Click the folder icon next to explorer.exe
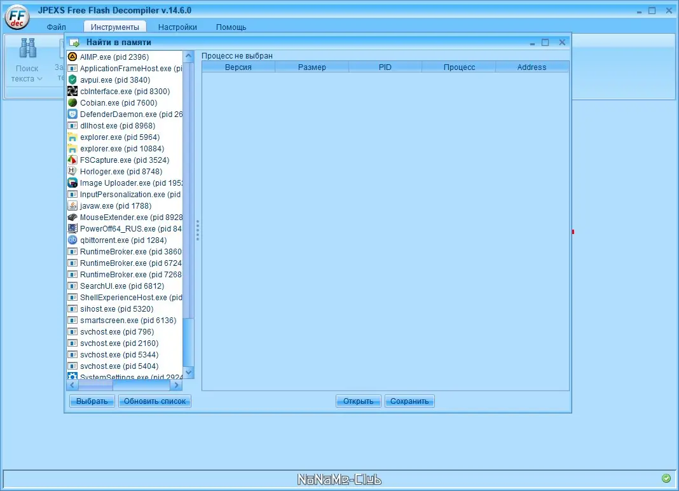 tap(73, 137)
